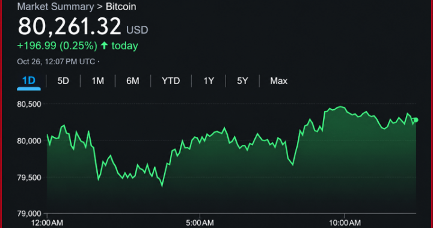The image size is (433, 228).
Task: Switch to the 6M chart view
Action: (x=133, y=81)
